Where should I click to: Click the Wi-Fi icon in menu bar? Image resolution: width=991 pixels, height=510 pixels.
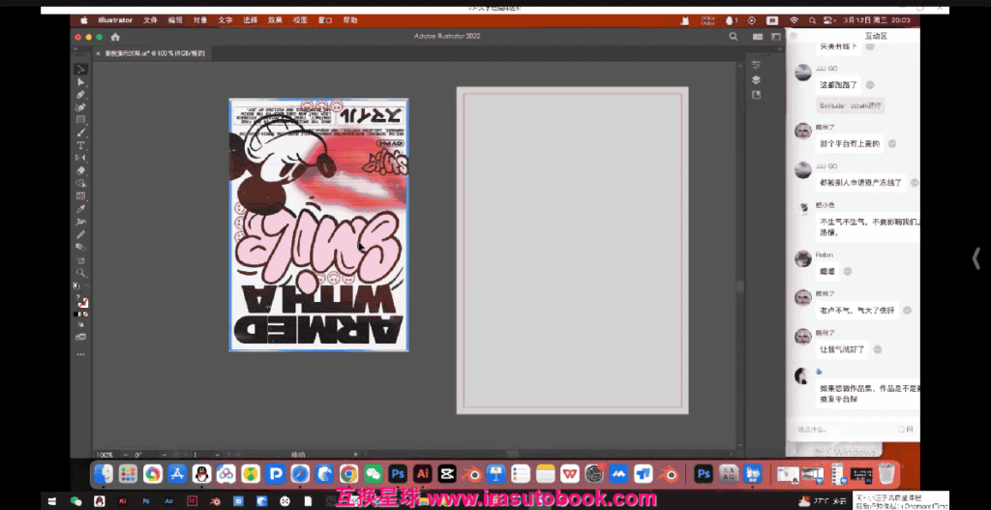[795, 20]
